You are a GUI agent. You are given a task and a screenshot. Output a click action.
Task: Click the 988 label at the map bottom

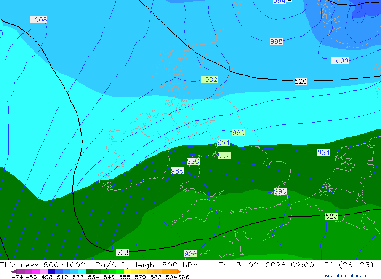click(x=190, y=254)
